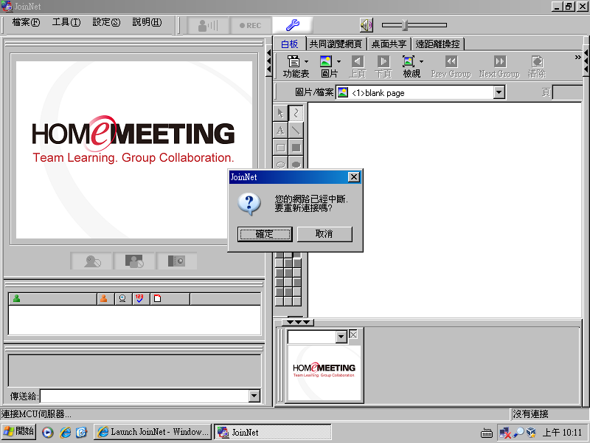Switch to the 桌面共享 desktop sharing tab
Screen dimensions: 590x443
coord(389,44)
